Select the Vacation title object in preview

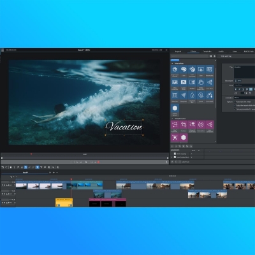click(124, 127)
